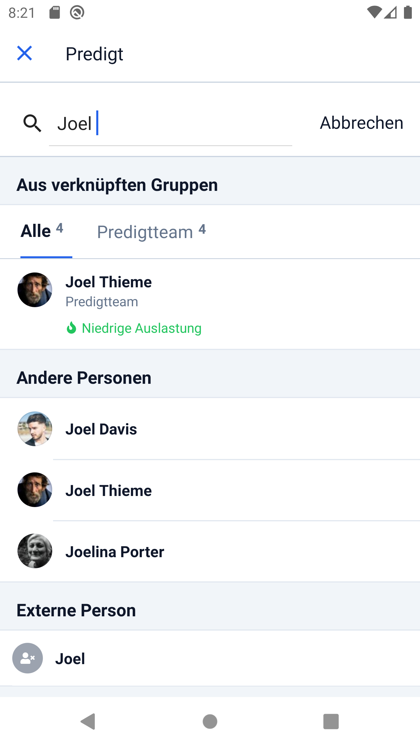
Task: Select Joel Thieme under Andere Personen
Action: (x=210, y=490)
